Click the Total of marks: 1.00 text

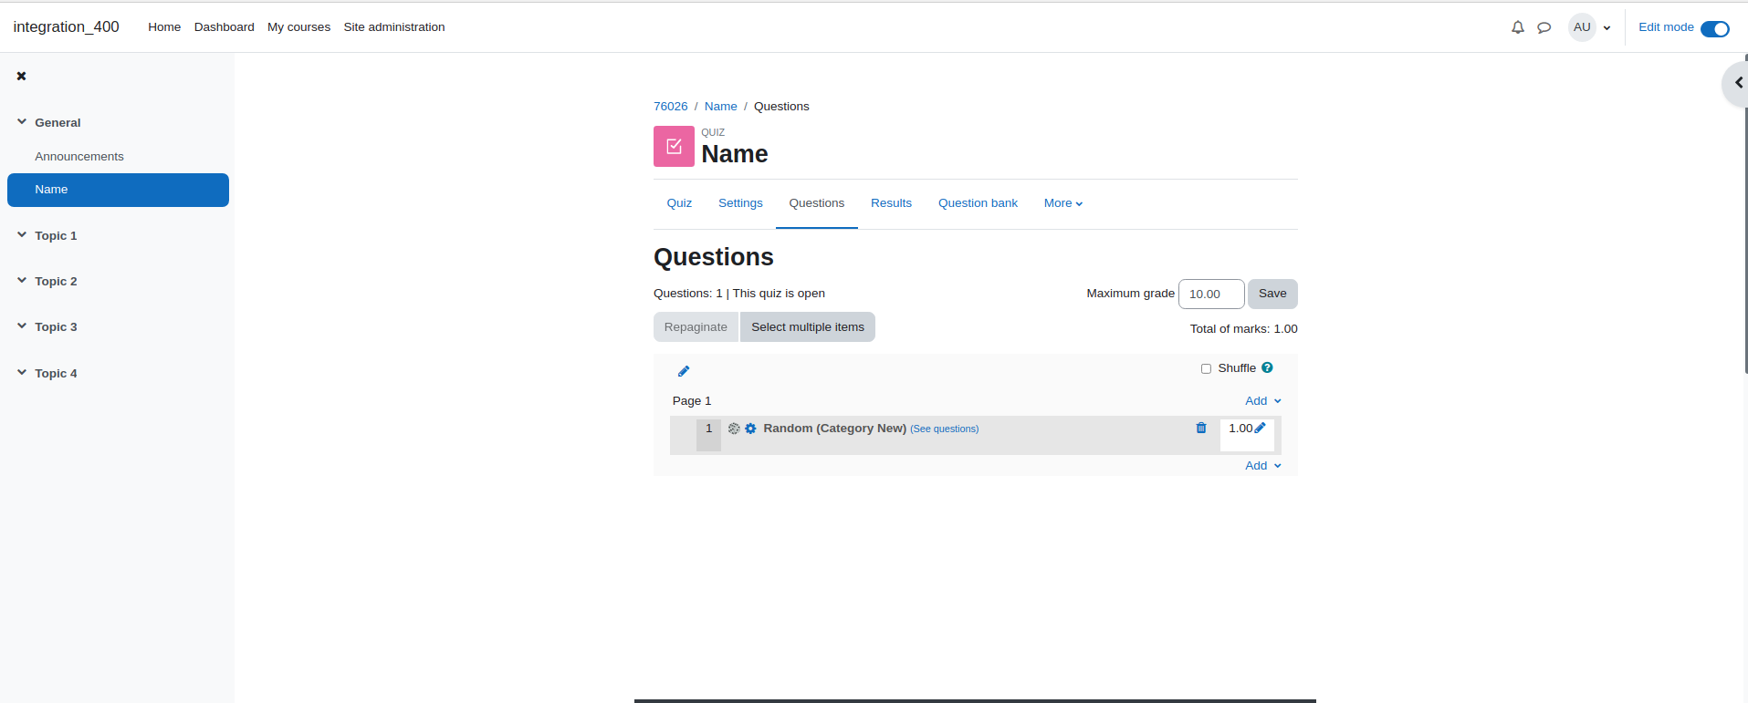tap(1243, 329)
